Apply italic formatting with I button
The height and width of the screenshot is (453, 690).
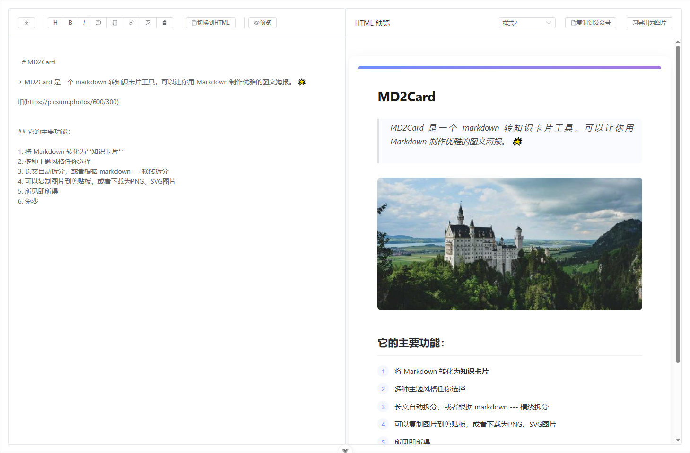point(84,23)
